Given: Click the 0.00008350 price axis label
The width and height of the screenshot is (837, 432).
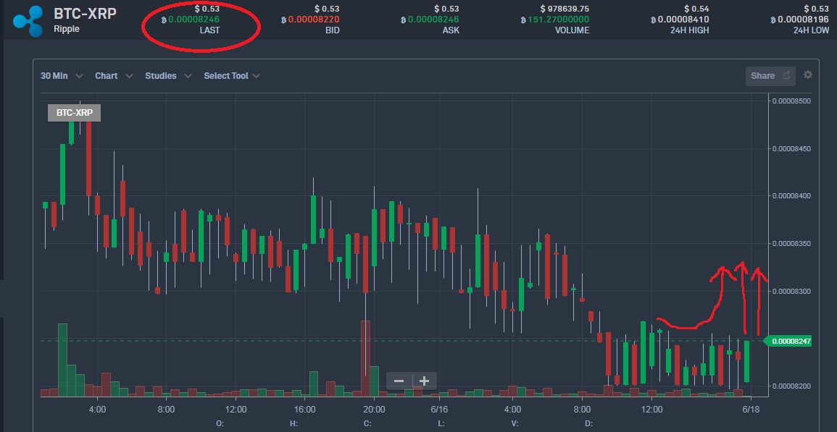Looking at the screenshot, I should click(x=791, y=244).
